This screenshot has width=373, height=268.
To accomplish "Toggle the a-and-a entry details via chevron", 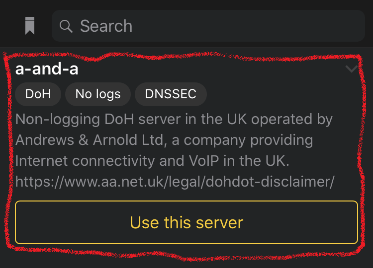I will [x=351, y=69].
